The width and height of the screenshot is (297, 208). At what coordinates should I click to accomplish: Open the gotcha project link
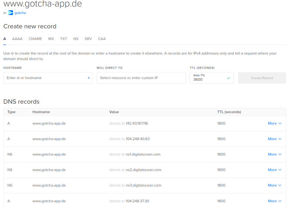pos(20,13)
